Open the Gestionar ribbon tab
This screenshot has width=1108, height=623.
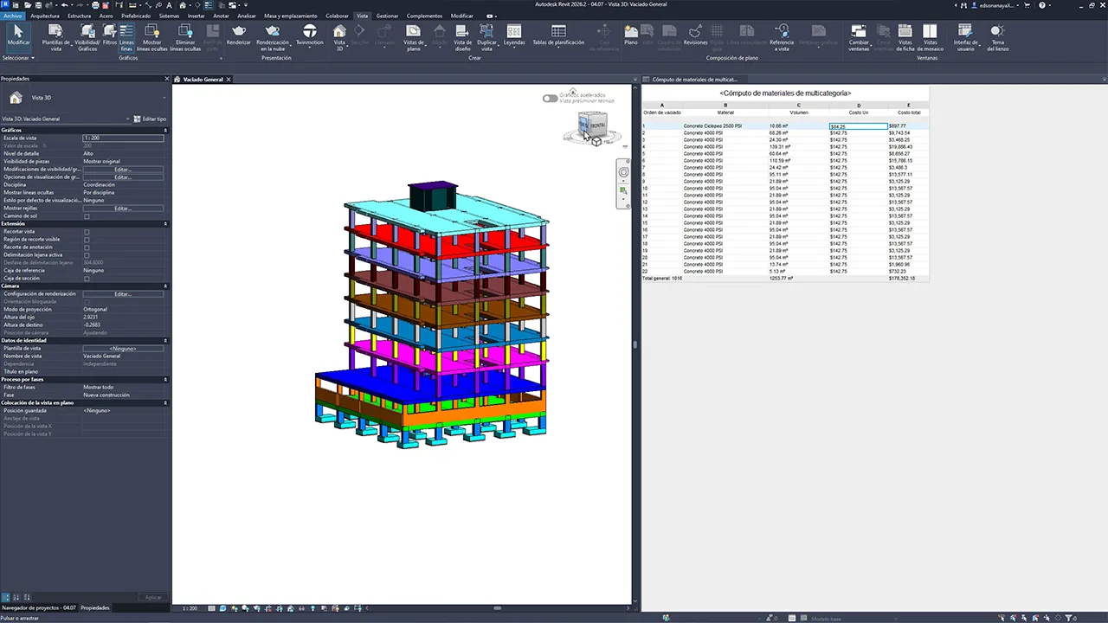coord(387,16)
